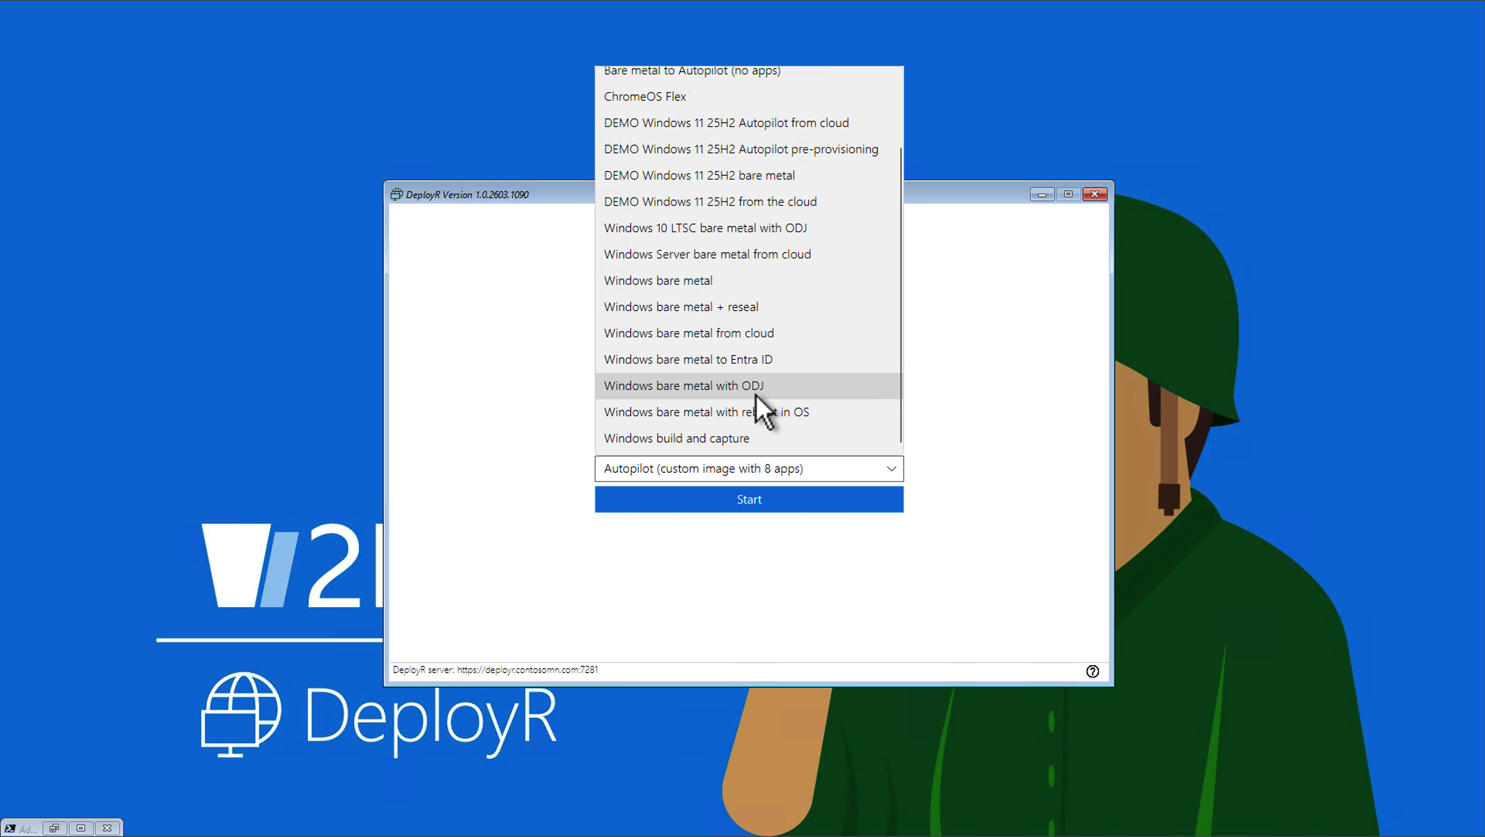Close the minimized PowerShell window

coord(107,828)
